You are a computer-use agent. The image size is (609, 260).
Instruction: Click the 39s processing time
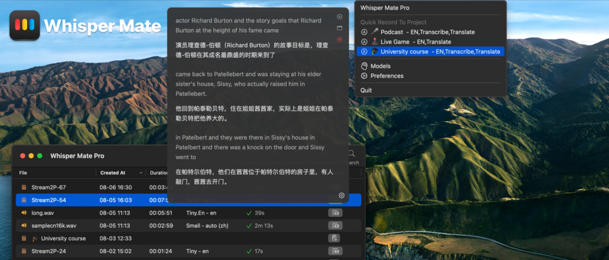[259, 213]
